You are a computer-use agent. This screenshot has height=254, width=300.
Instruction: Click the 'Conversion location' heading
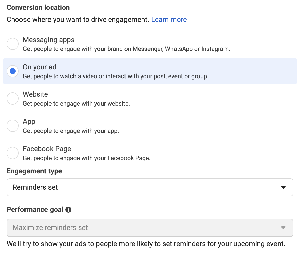coord(38,8)
